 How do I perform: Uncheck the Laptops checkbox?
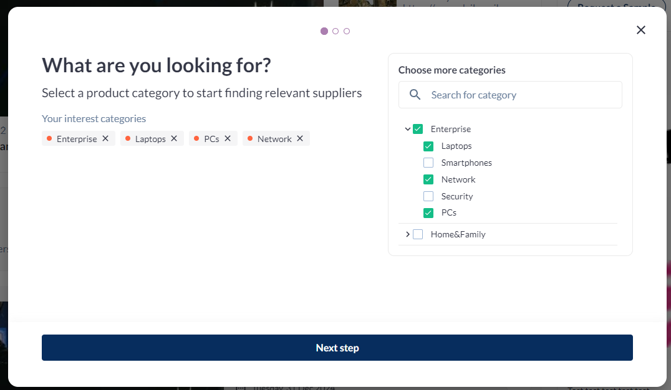coord(428,146)
